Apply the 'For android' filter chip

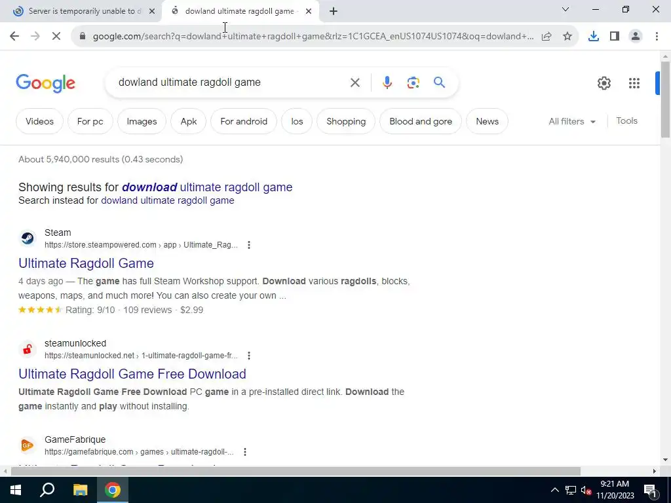coord(244,121)
